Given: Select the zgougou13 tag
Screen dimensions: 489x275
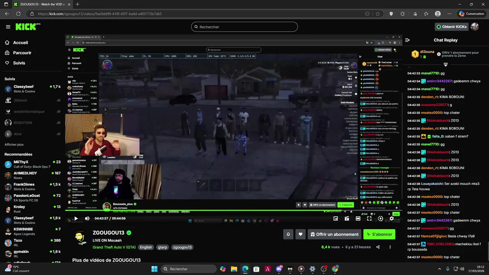Looking at the screenshot, I should [x=182, y=247].
